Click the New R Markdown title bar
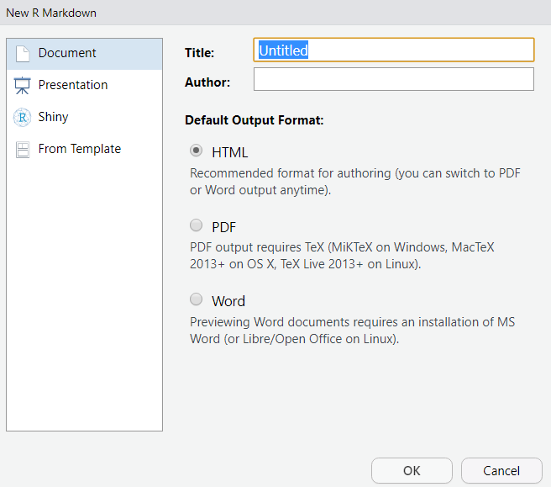The image size is (551, 487). point(275,13)
